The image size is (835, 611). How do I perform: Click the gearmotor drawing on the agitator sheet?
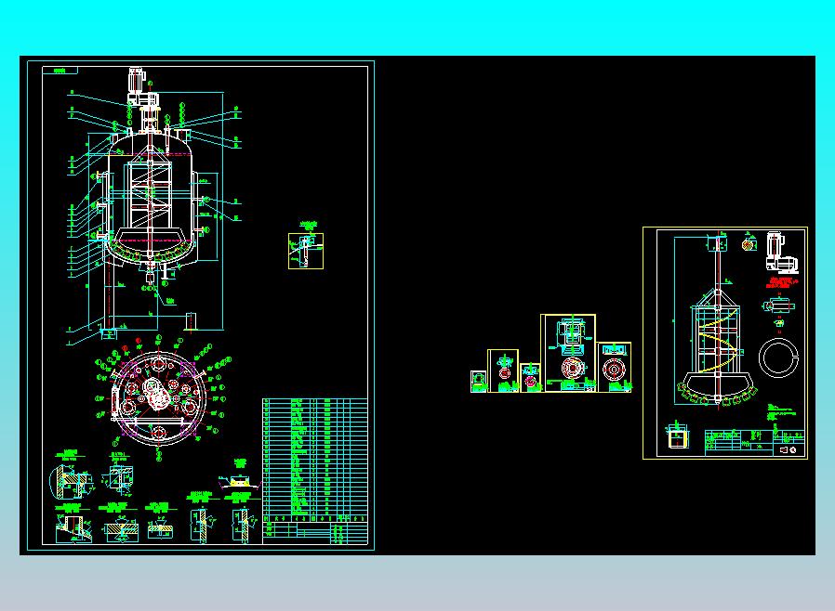coord(782,253)
